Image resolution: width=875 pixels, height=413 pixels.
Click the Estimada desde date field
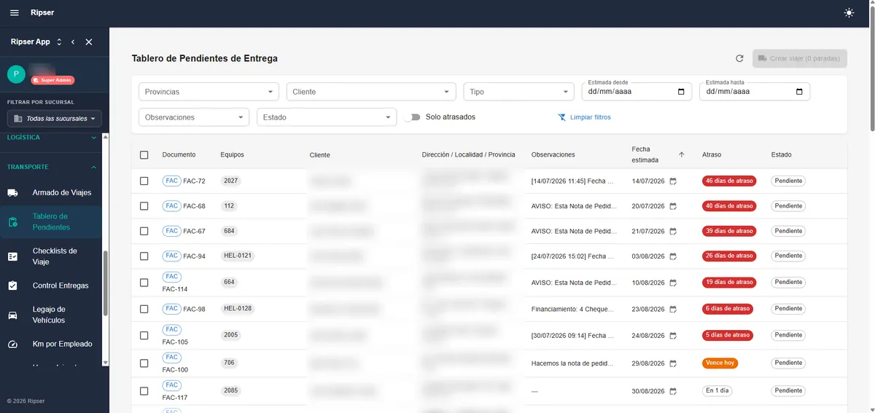[637, 91]
